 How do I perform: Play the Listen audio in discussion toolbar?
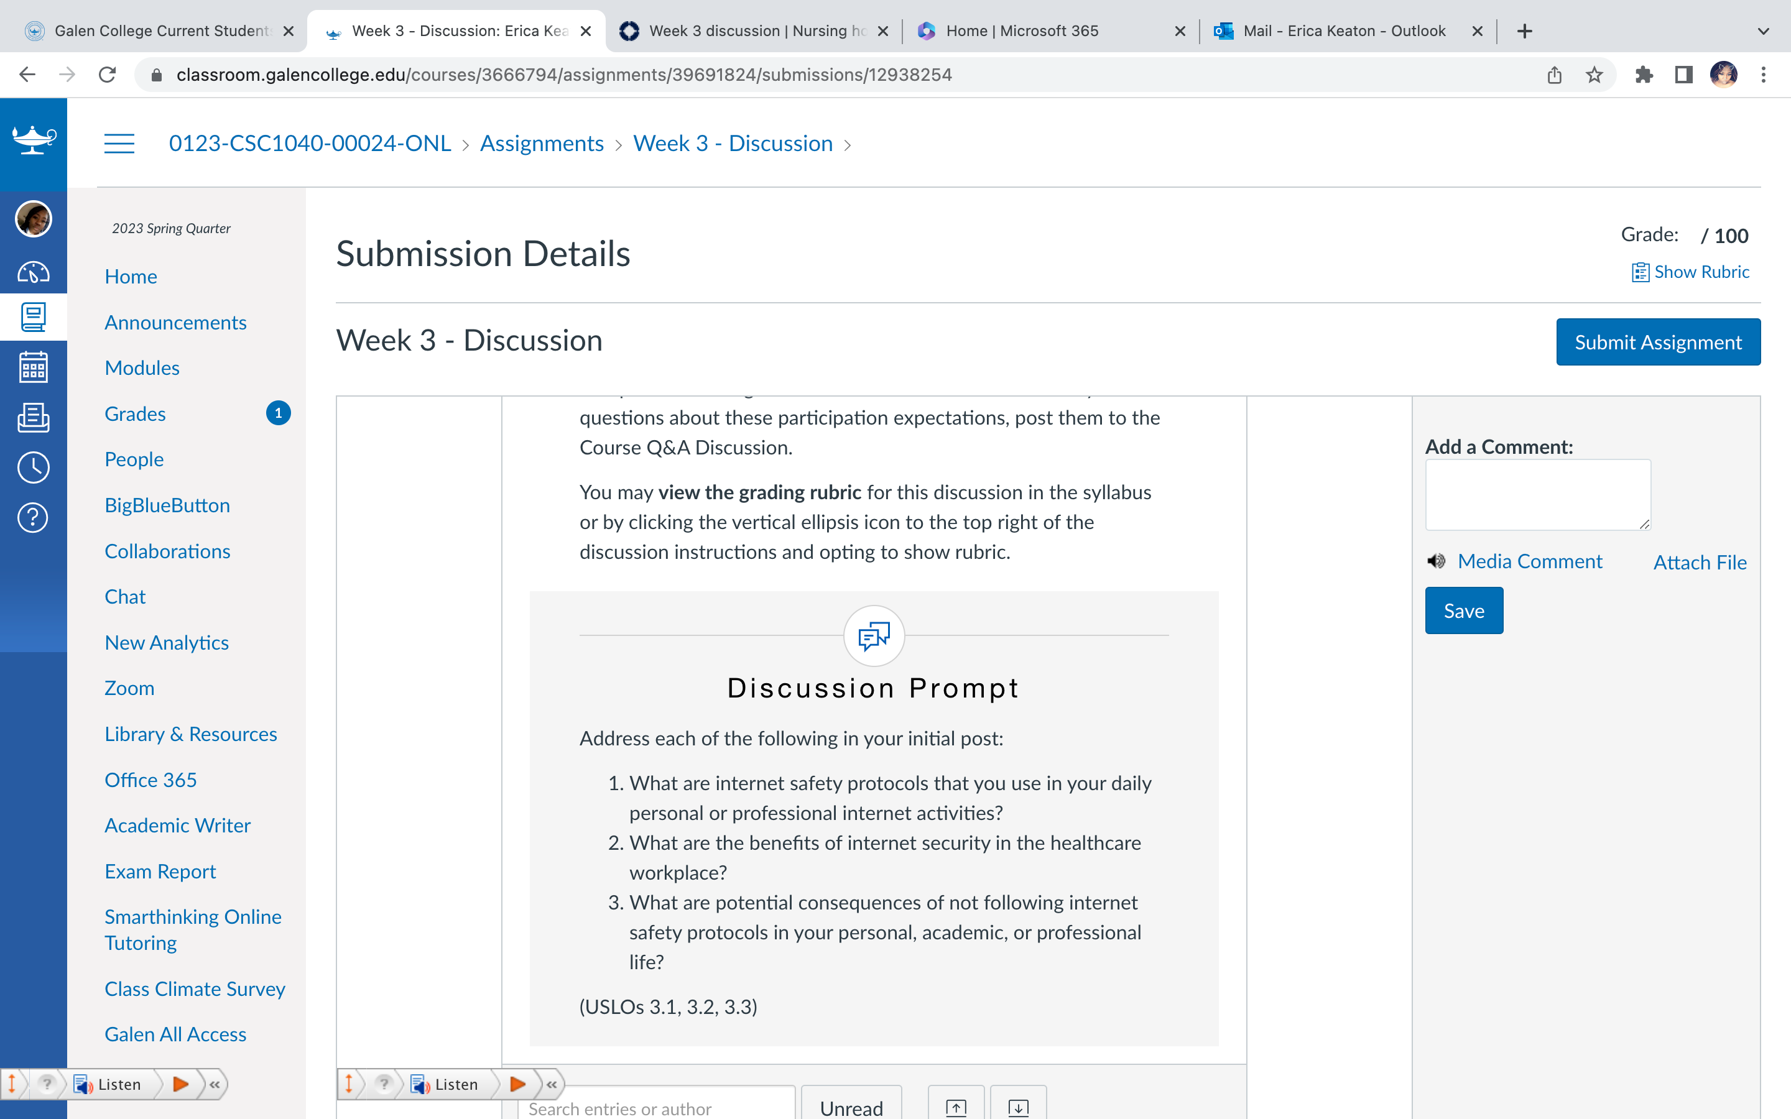pos(517,1084)
